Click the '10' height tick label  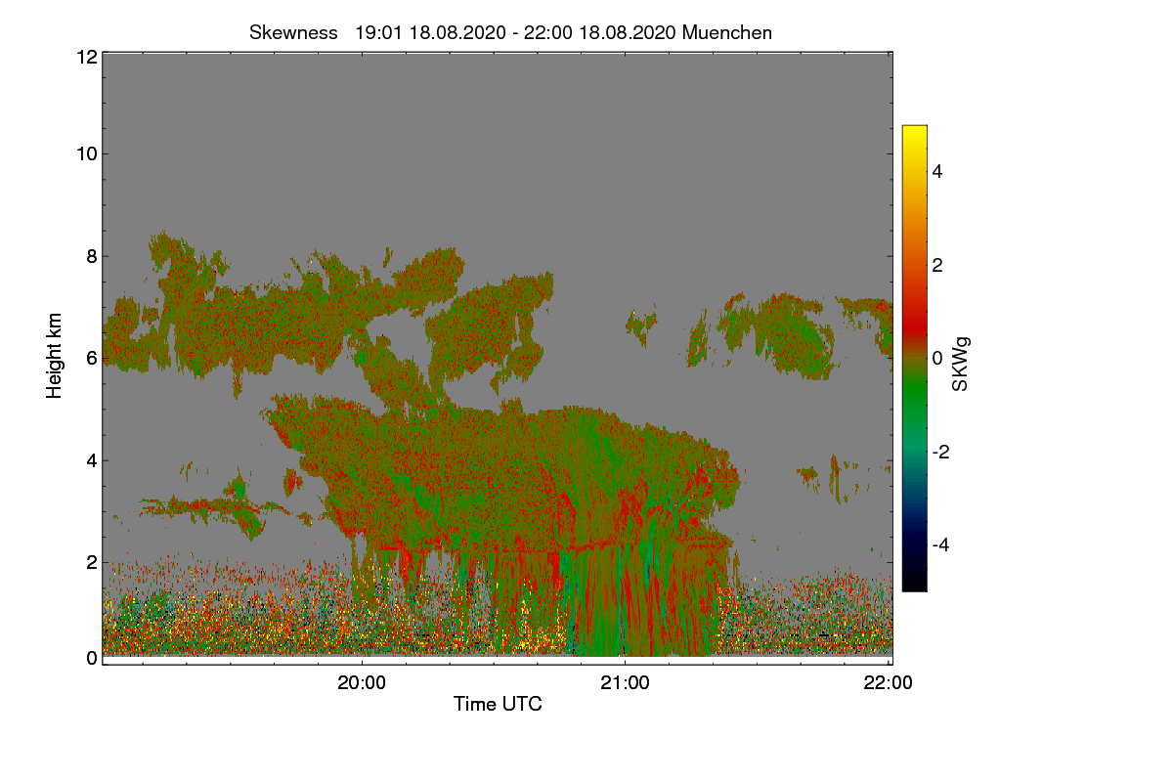coord(85,153)
